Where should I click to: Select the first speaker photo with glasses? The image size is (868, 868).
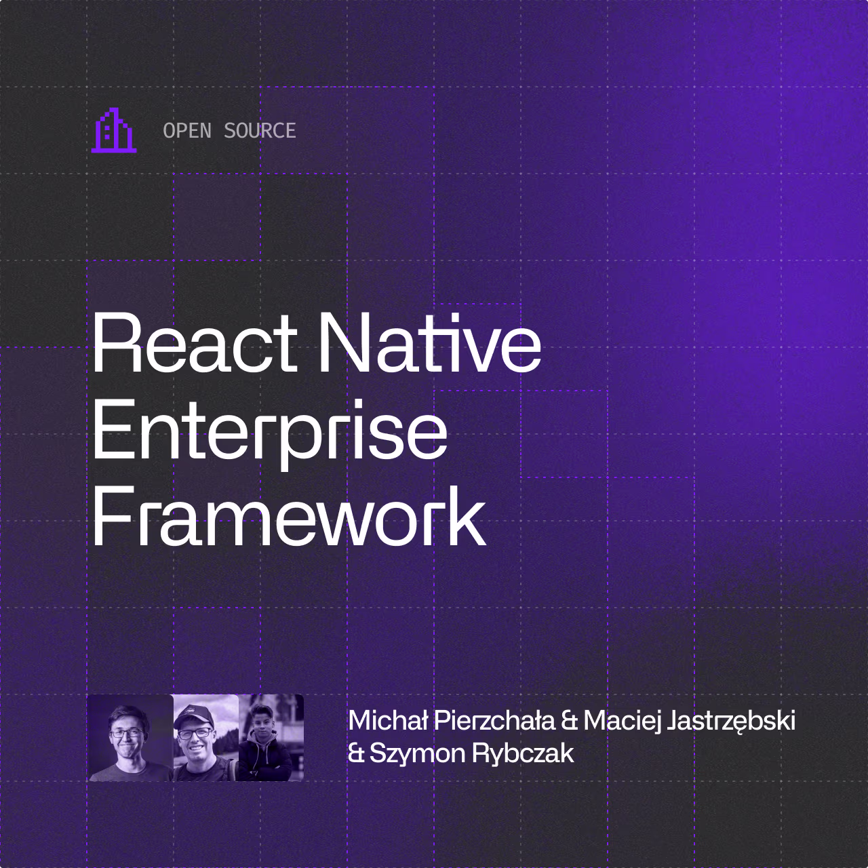click(x=130, y=738)
